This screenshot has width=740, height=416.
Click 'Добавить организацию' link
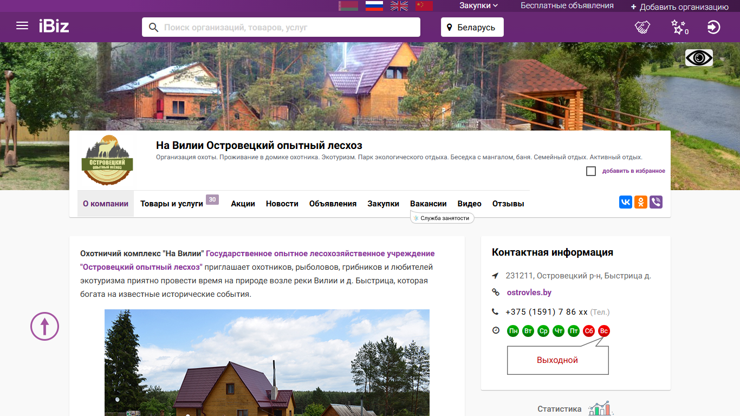click(680, 7)
